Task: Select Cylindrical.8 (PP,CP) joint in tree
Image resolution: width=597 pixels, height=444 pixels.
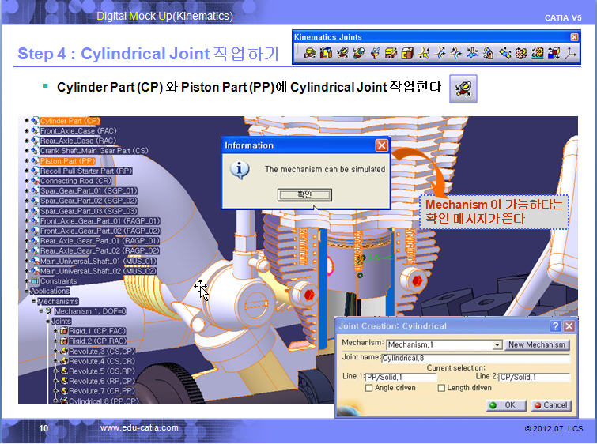Action: pyautogui.click(x=101, y=401)
